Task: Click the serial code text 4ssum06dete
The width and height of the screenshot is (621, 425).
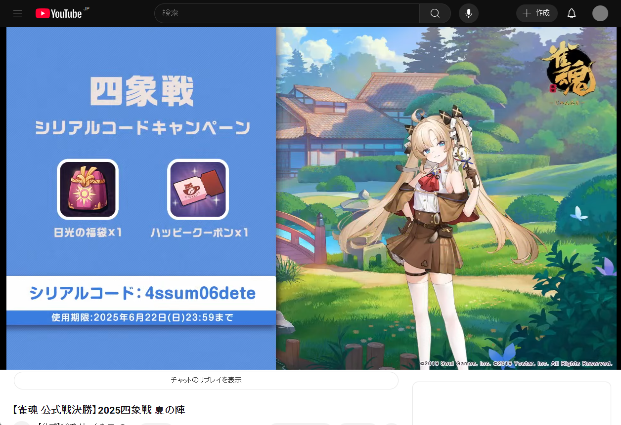Action: [x=201, y=293]
